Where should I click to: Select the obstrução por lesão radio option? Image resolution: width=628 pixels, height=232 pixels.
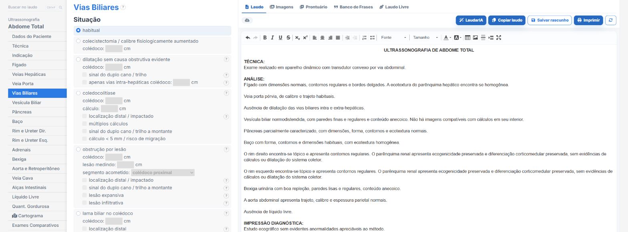point(78,149)
